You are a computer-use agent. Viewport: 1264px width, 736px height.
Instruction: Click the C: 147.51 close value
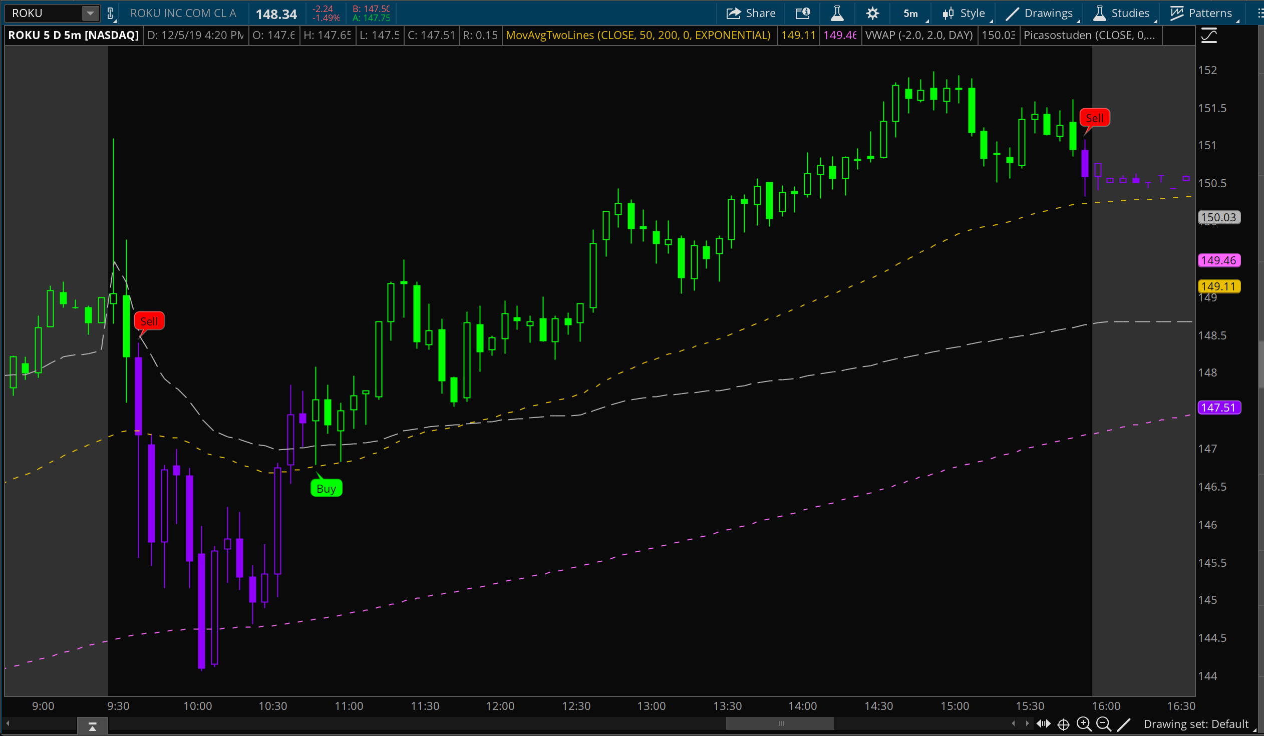[431, 36]
